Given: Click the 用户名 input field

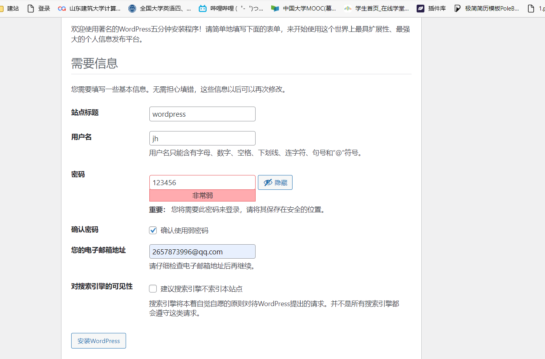Looking at the screenshot, I should coord(202,138).
